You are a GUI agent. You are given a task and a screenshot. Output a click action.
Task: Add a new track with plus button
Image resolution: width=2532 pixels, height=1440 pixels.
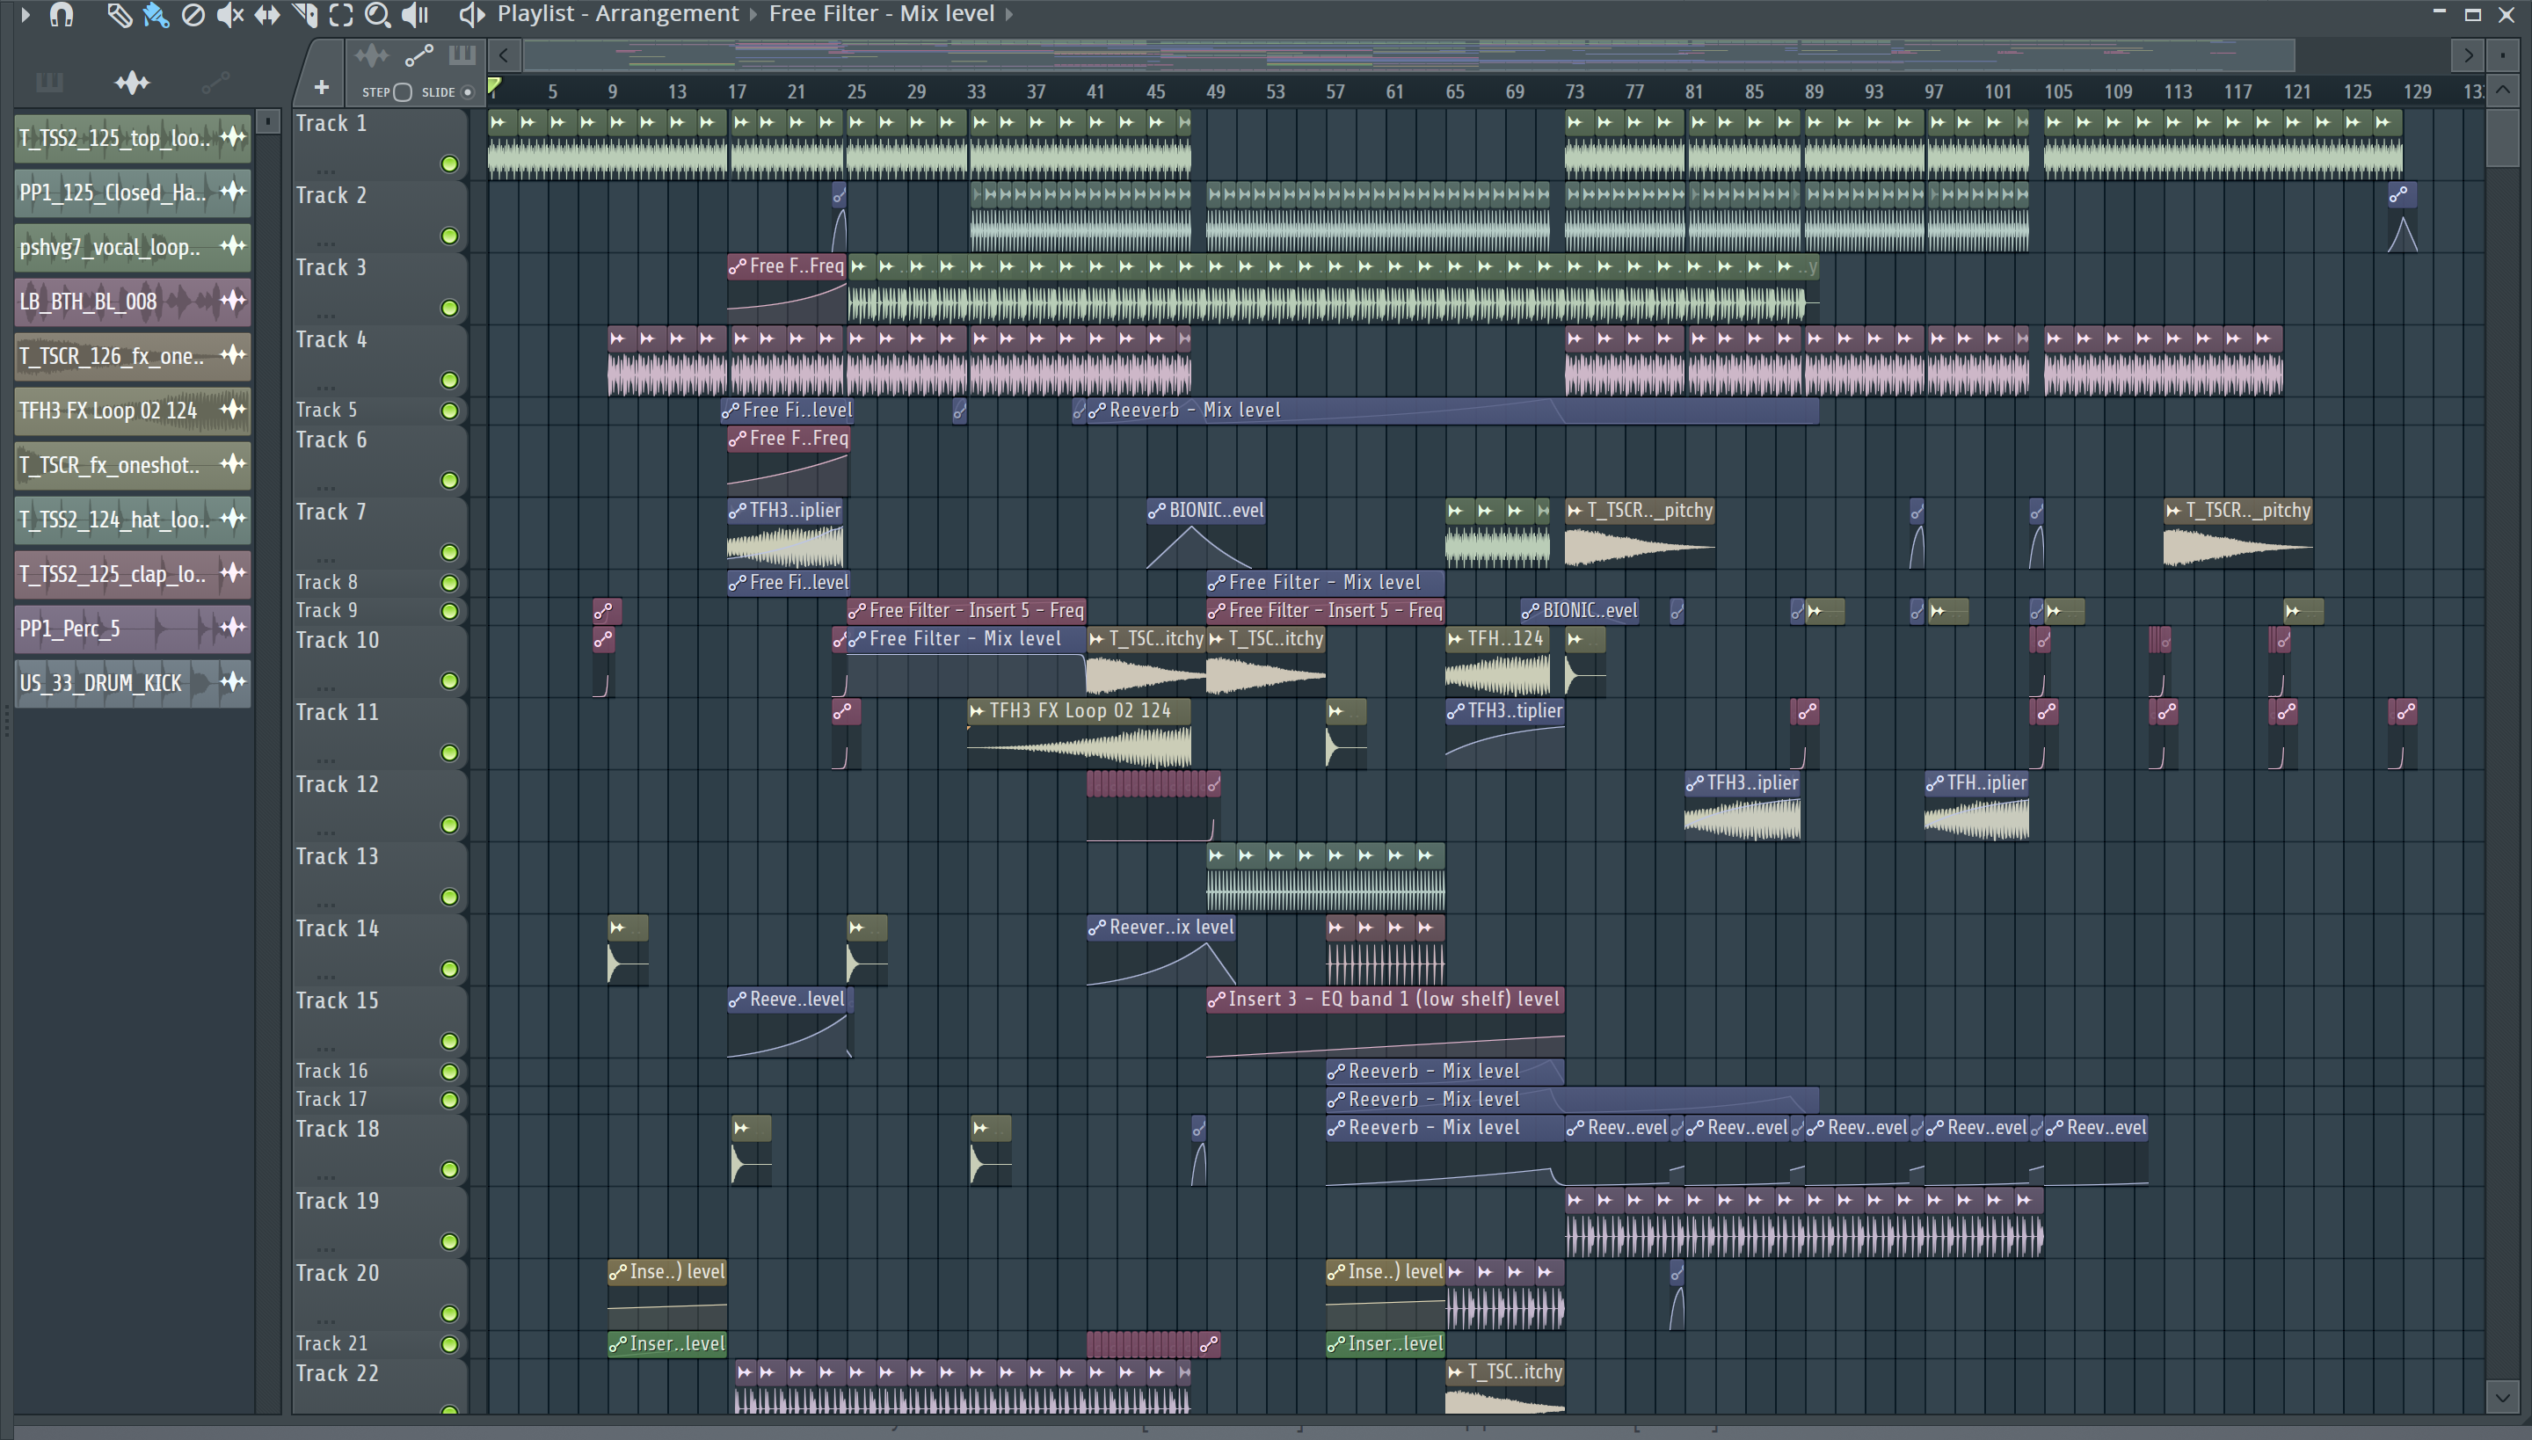(322, 88)
